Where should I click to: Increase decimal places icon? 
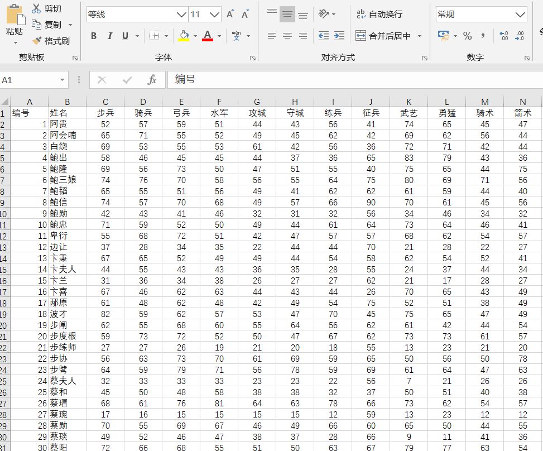pyautogui.click(x=504, y=36)
